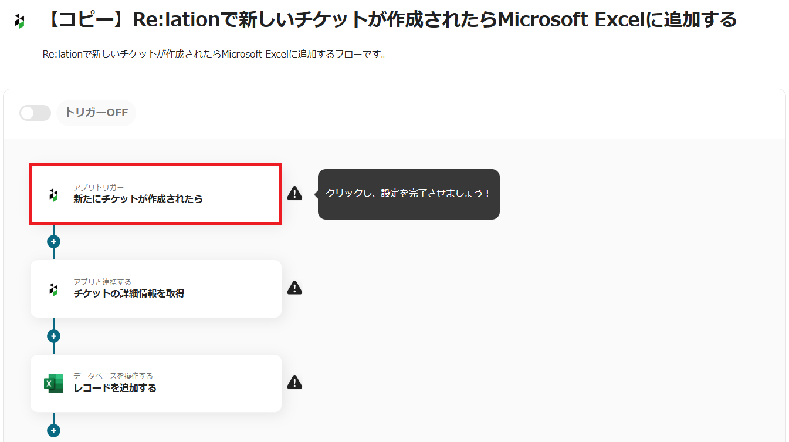Click warning icon next to レコードを追加する

click(294, 382)
